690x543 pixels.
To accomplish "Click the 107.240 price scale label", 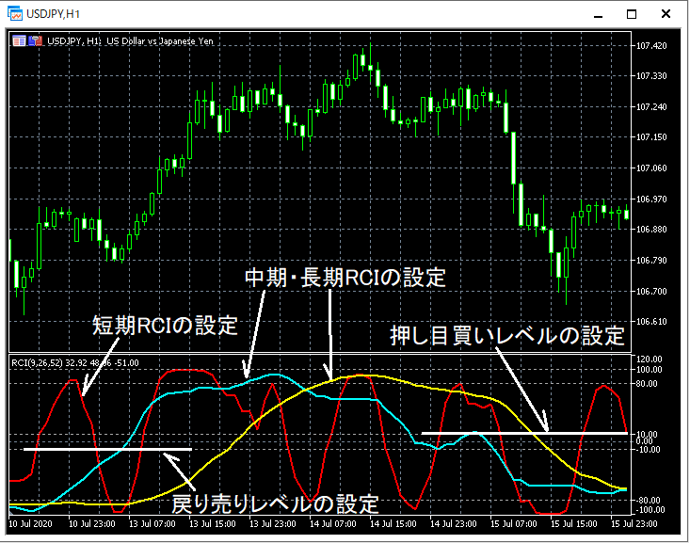I will pyautogui.click(x=651, y=107).
